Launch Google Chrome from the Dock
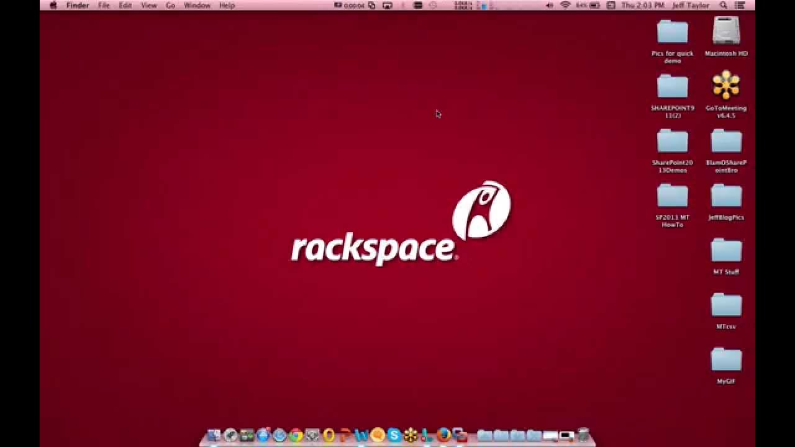Screen dimensions: 795x447 coord(296,435)
